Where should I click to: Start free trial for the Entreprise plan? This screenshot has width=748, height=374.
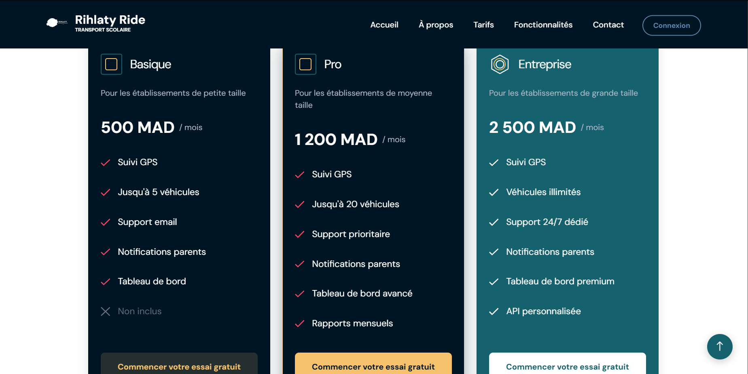pos(567,366)
